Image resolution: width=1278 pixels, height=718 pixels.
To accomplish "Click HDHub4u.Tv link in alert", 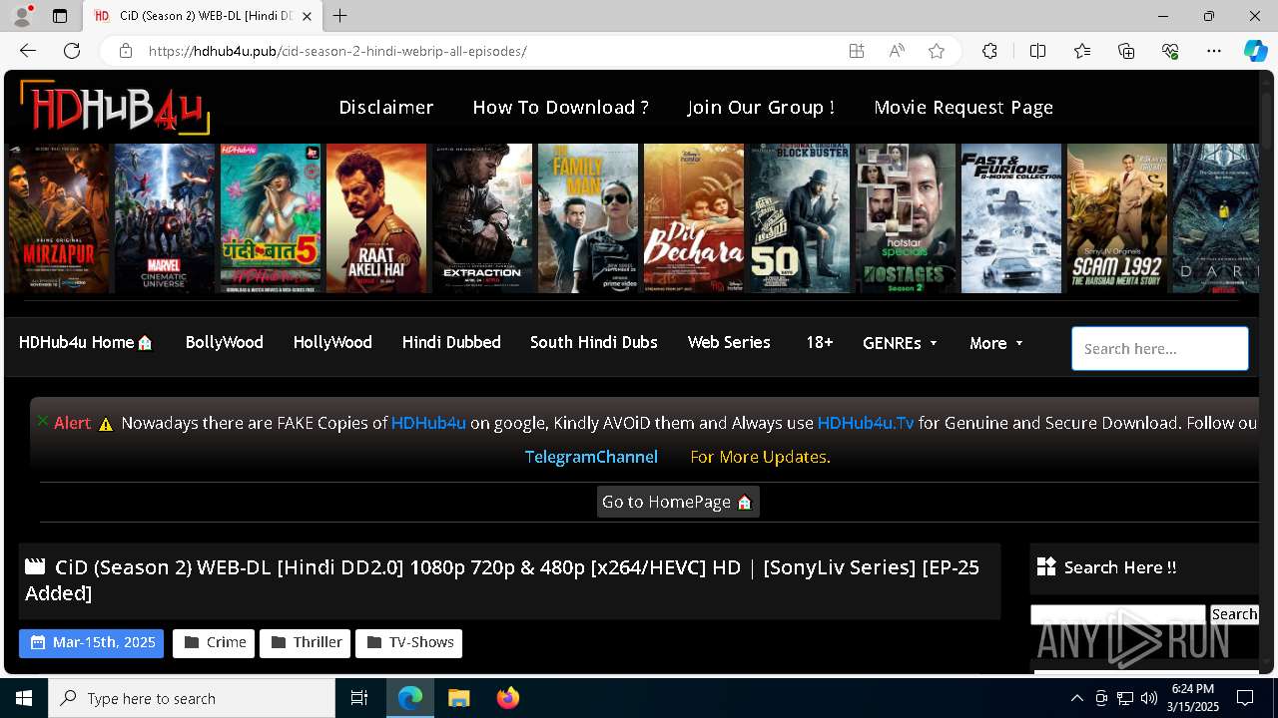I will click(x=866, y=423).
